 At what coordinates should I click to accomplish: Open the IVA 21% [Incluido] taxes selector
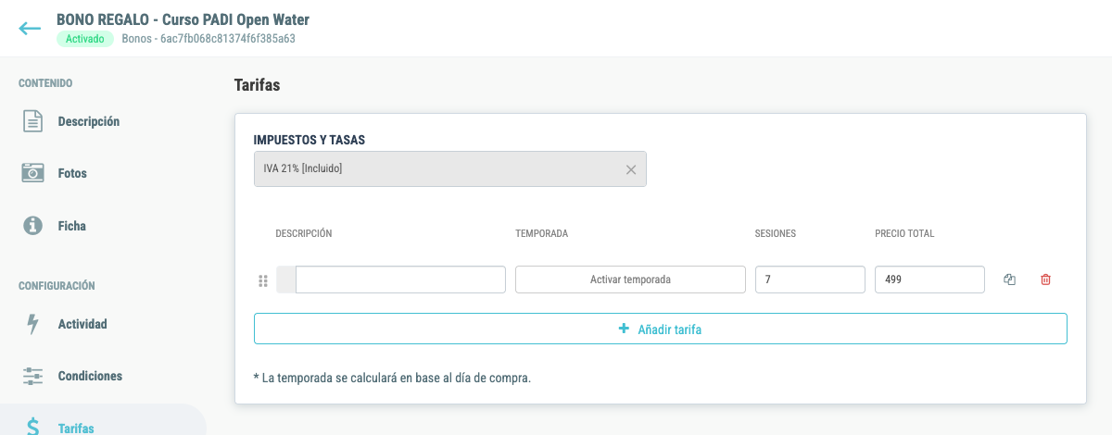450,169
